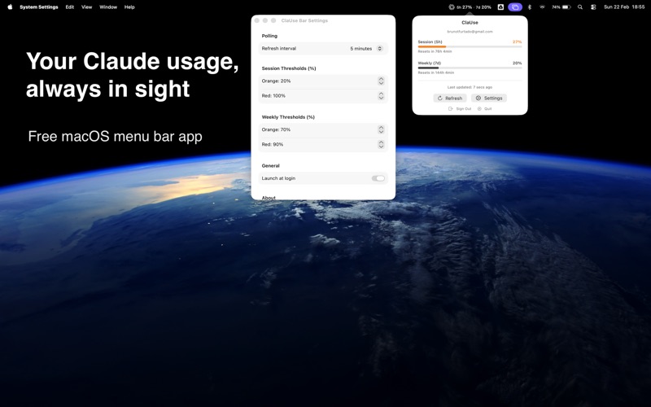This screenshot has width=651, height=407.
Task: Open the Refresh interval 5 minutes dropdown
Action: tap(366, 49)
